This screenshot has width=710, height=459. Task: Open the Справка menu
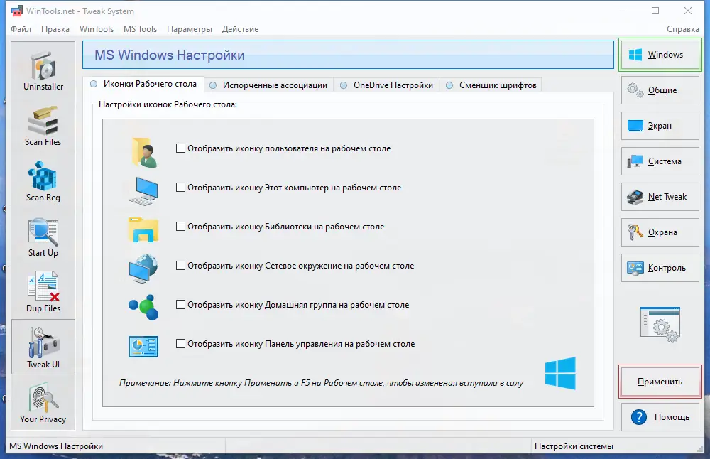(x=682, y=29)
